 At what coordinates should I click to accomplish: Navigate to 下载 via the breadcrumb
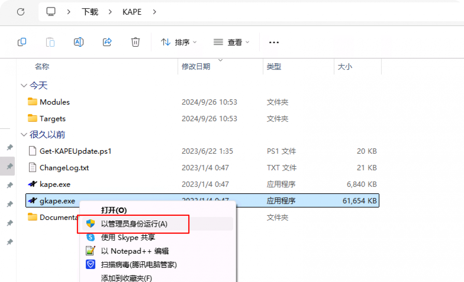pyautogui.click(x=90, y=12)
